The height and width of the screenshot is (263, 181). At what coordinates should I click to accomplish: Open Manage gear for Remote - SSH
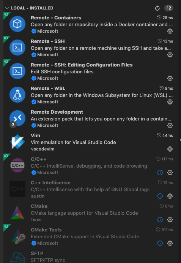coord(170,55)
